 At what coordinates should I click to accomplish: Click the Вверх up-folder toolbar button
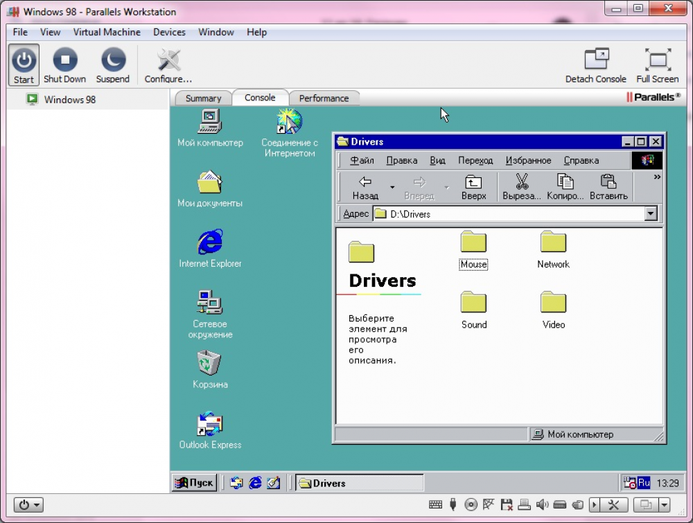(473, 188)
